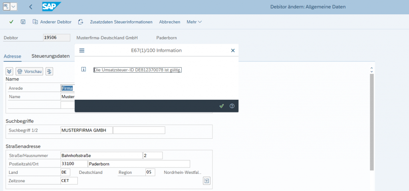Click the expand-address icon next to Zeitzone row

[x=206, y=181]
